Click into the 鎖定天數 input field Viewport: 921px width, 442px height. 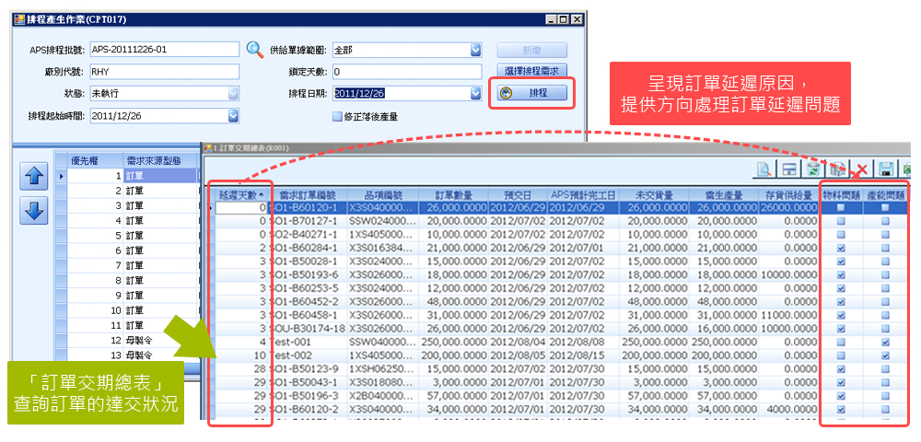(406, 72)
